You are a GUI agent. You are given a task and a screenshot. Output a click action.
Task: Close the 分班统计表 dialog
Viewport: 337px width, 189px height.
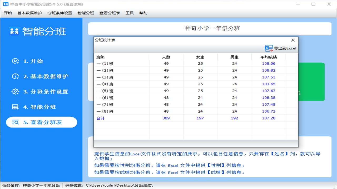tap(293, 40)
